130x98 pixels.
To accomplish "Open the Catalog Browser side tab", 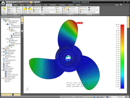I will [x=128, y=22].
